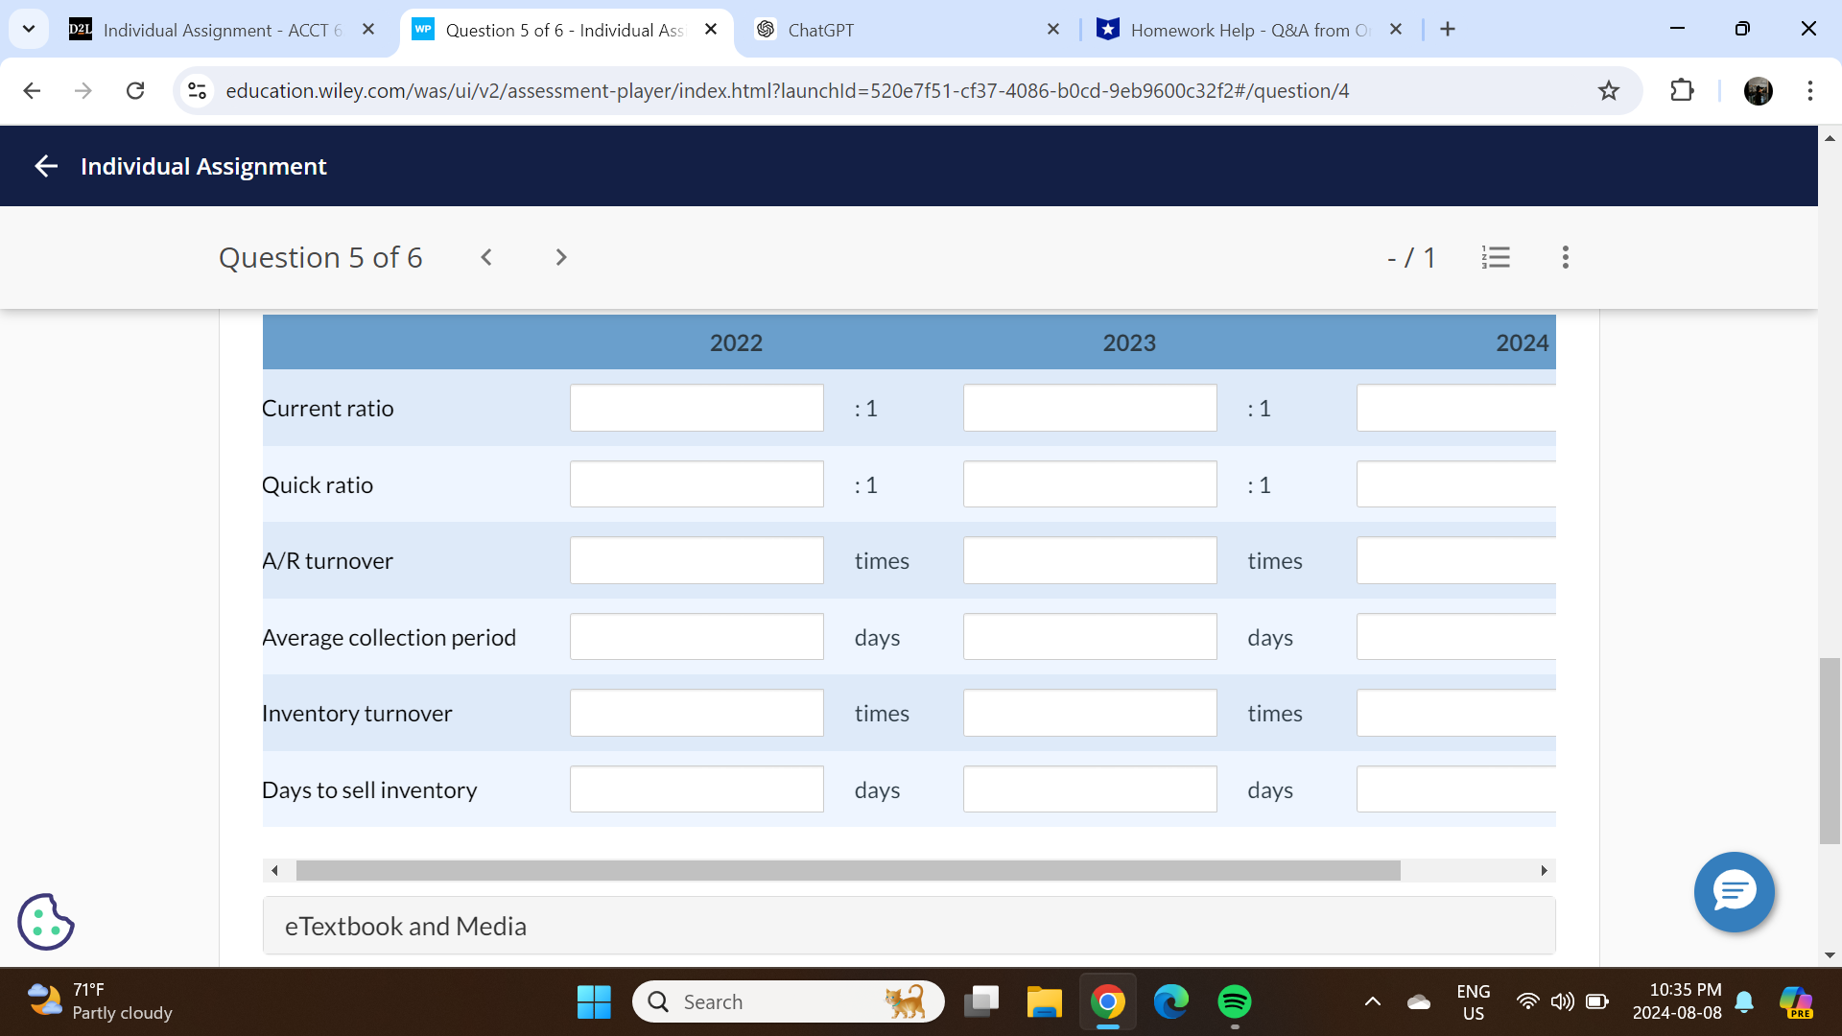Viewport: 1842px width, 1036px height.
Task: Open the cookie preferences icon
Action: (x=45, y=921)
